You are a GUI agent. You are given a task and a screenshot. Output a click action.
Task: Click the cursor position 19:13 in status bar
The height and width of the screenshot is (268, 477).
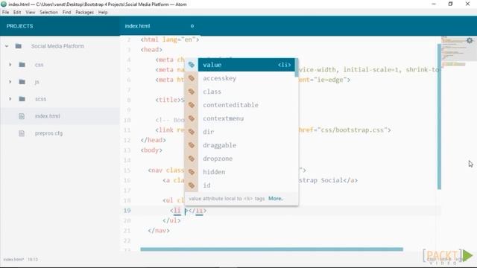point(33,260)
